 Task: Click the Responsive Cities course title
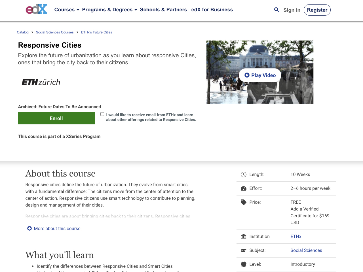(50, 45)
